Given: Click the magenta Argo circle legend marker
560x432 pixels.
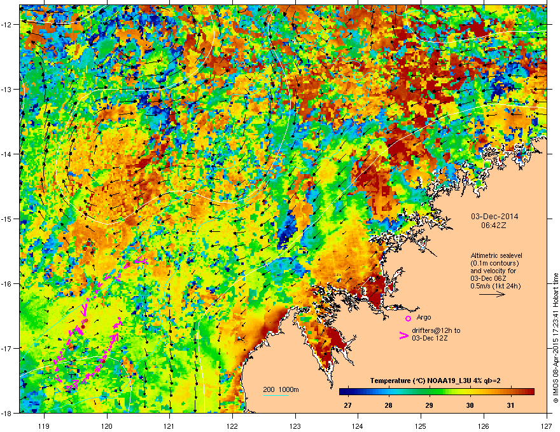Looking at the screenshot, I should coord(408,318).
